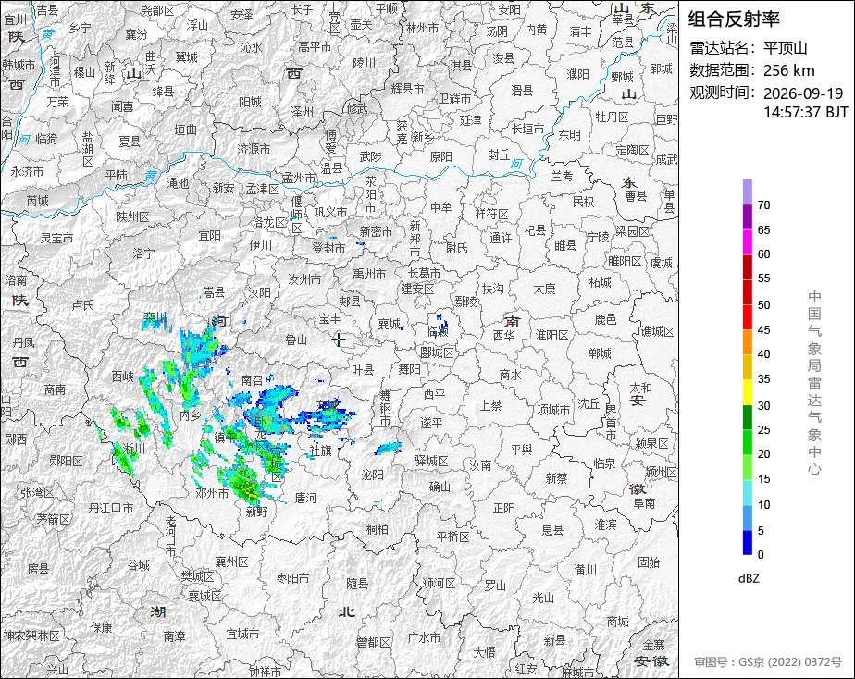855x679 pixels.
Task: Click the 审图号 GS京 (2022) 0372号 text
Action: (768, 662)
